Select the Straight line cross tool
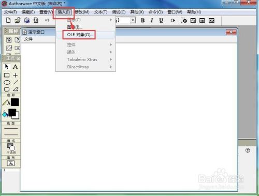This screenshot has height=196, width=259. click(16, 75)
